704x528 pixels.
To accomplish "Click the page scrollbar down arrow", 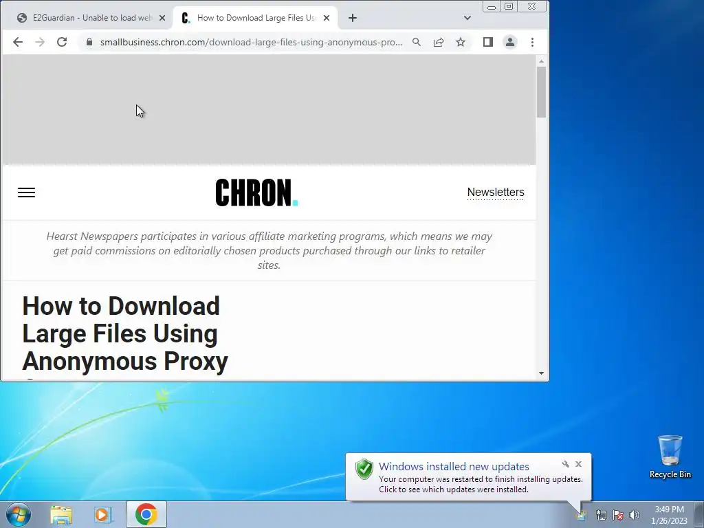I will tap(541, 373).
